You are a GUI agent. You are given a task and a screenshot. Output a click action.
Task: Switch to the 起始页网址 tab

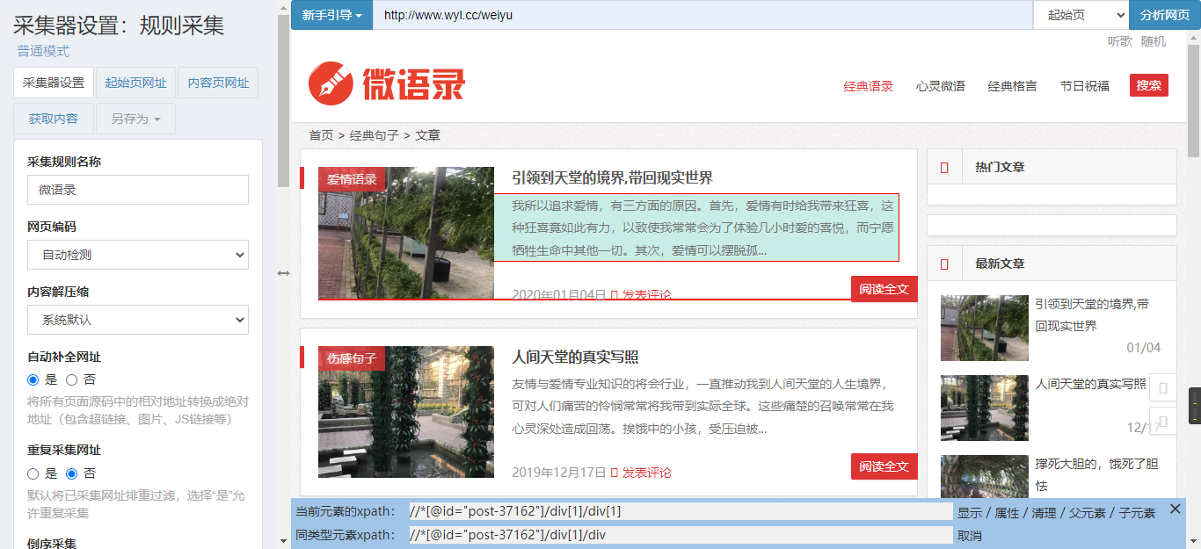pos(135,83)
